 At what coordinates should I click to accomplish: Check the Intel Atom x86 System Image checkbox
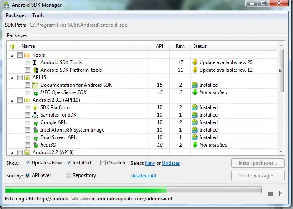[x=28, y=130]
